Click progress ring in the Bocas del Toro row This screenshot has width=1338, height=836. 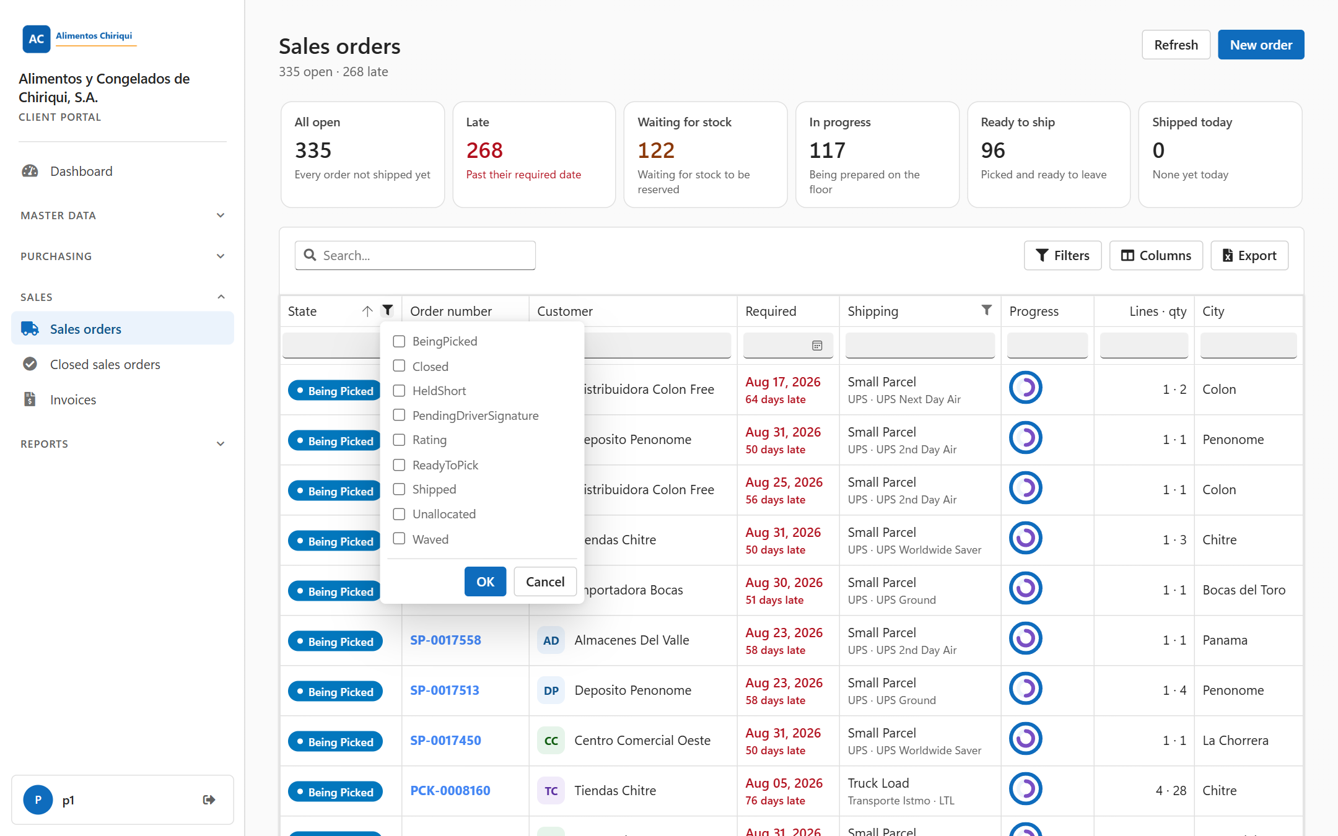click(x=1026, y=588)
